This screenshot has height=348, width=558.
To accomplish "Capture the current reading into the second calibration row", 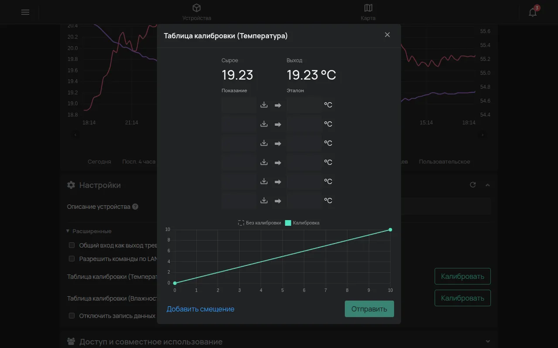I will click(x=264, y=124).
